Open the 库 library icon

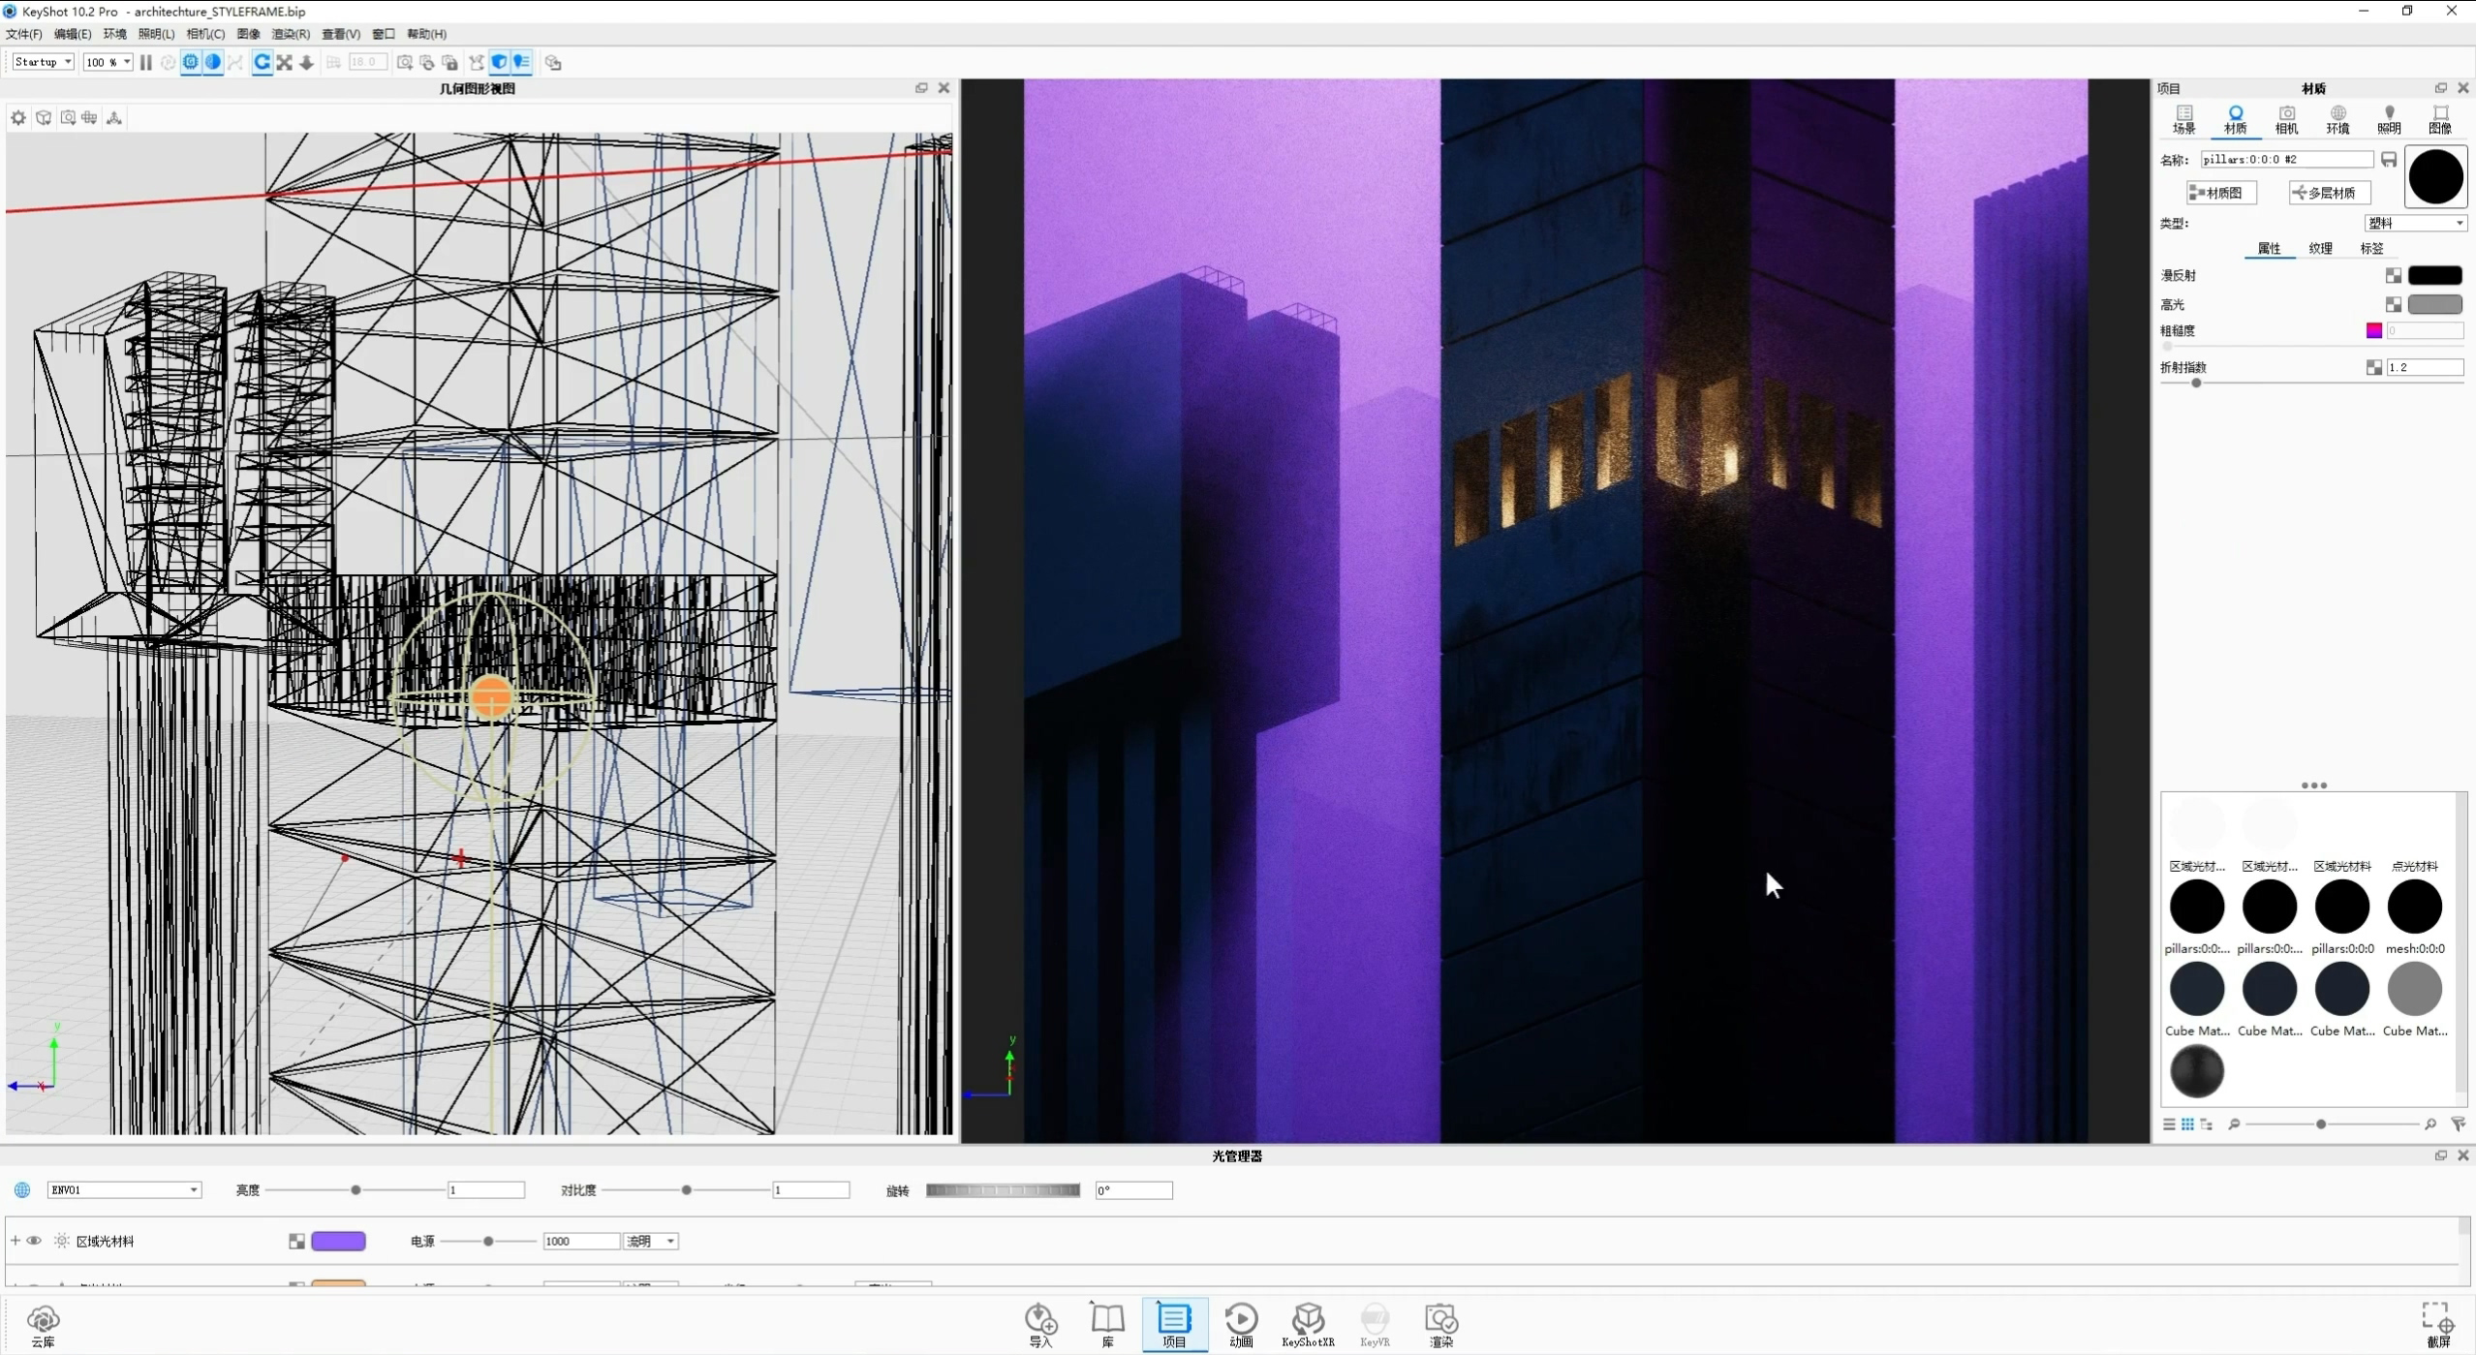click(1105, 1324)
